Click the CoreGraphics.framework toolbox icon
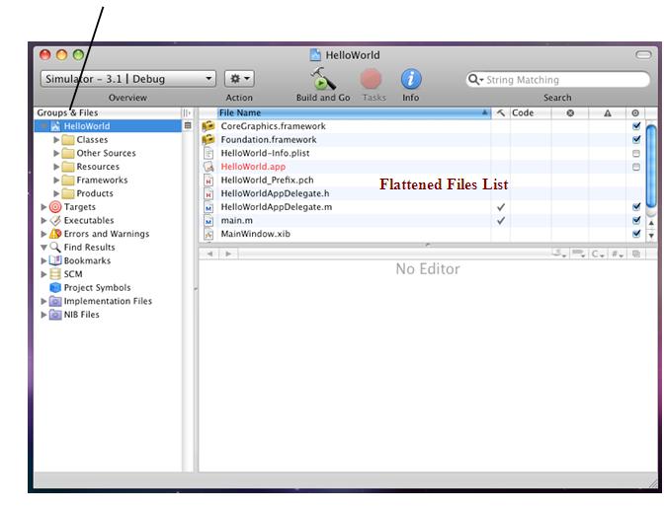 coord(207,126)
